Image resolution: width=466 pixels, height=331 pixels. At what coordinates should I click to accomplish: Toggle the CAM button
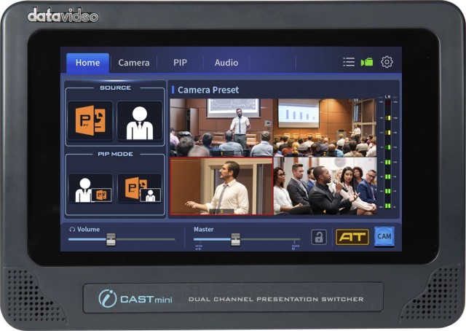pos(384,237)
